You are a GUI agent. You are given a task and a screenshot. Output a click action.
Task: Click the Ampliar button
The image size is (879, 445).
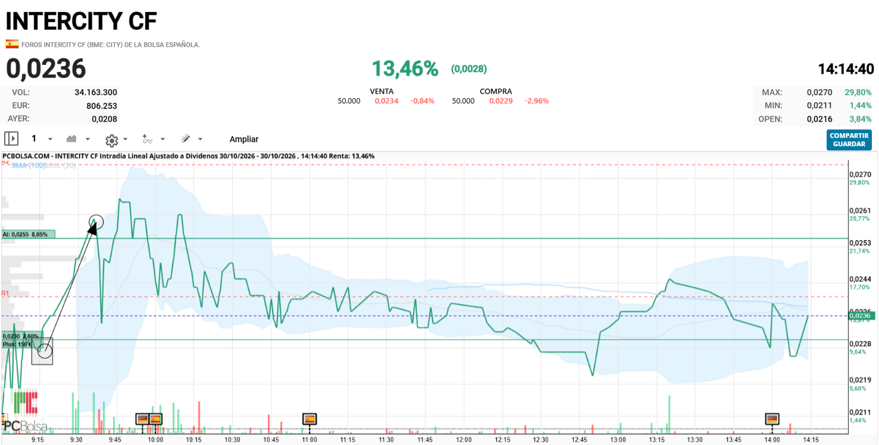[x=244, y=139]
